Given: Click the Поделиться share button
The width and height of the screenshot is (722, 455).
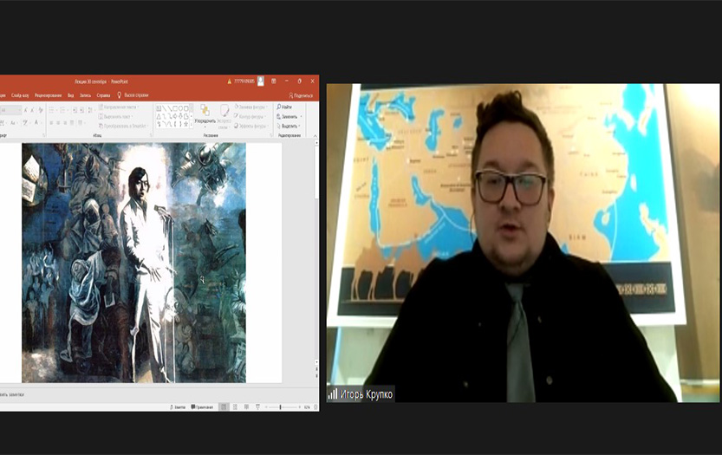Looking at the screenshot, I should click(x=302, y=95).
